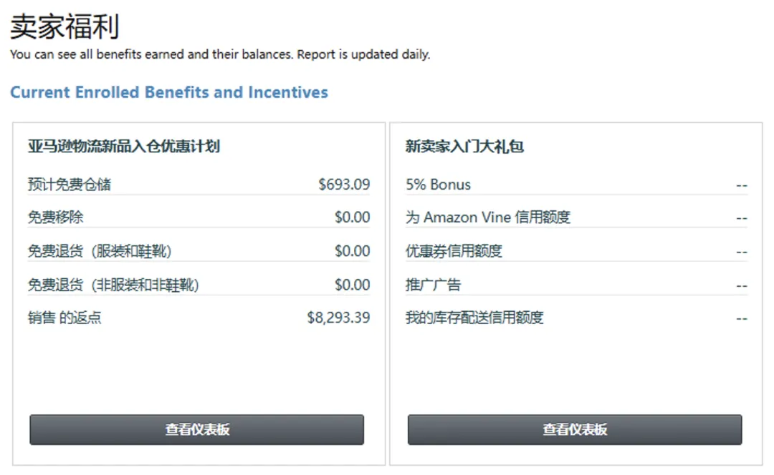774x475 pixels.
Task: Click the 亚马逊物流新品入仓优惠计划 card title
Action: (124, 147)
